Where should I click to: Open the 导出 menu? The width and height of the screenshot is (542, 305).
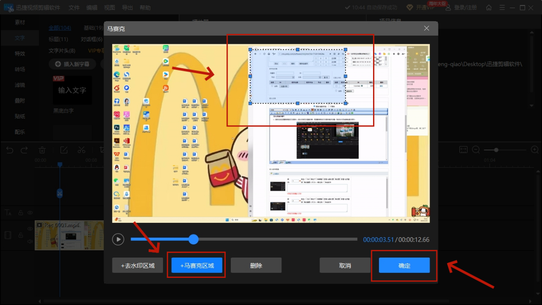[x=127, y=8]
